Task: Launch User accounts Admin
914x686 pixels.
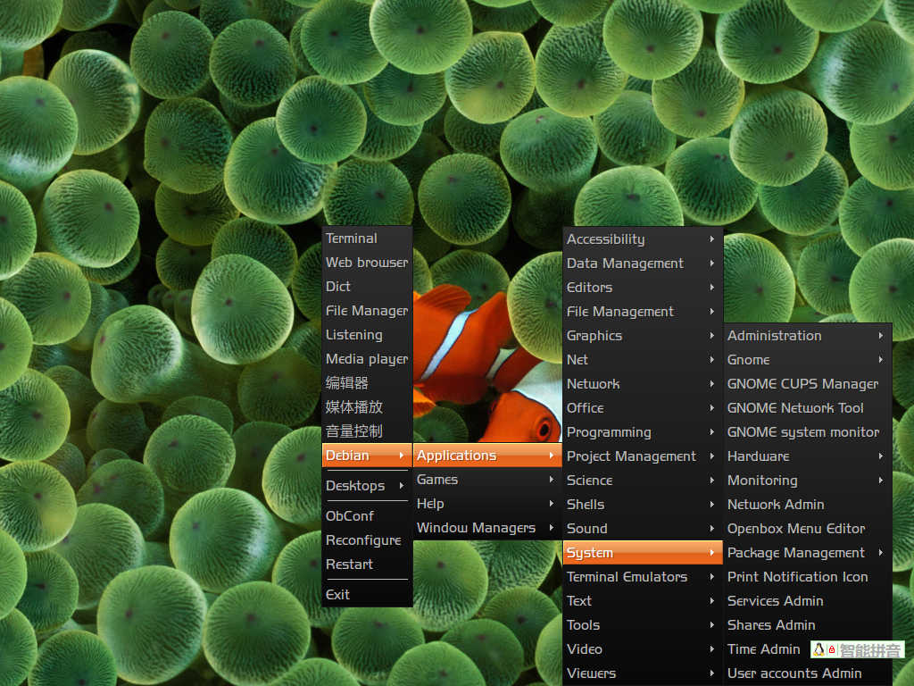Action: (x=808, y=673)
